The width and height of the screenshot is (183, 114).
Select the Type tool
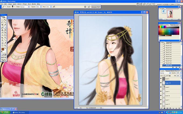(x=5, y=38)
